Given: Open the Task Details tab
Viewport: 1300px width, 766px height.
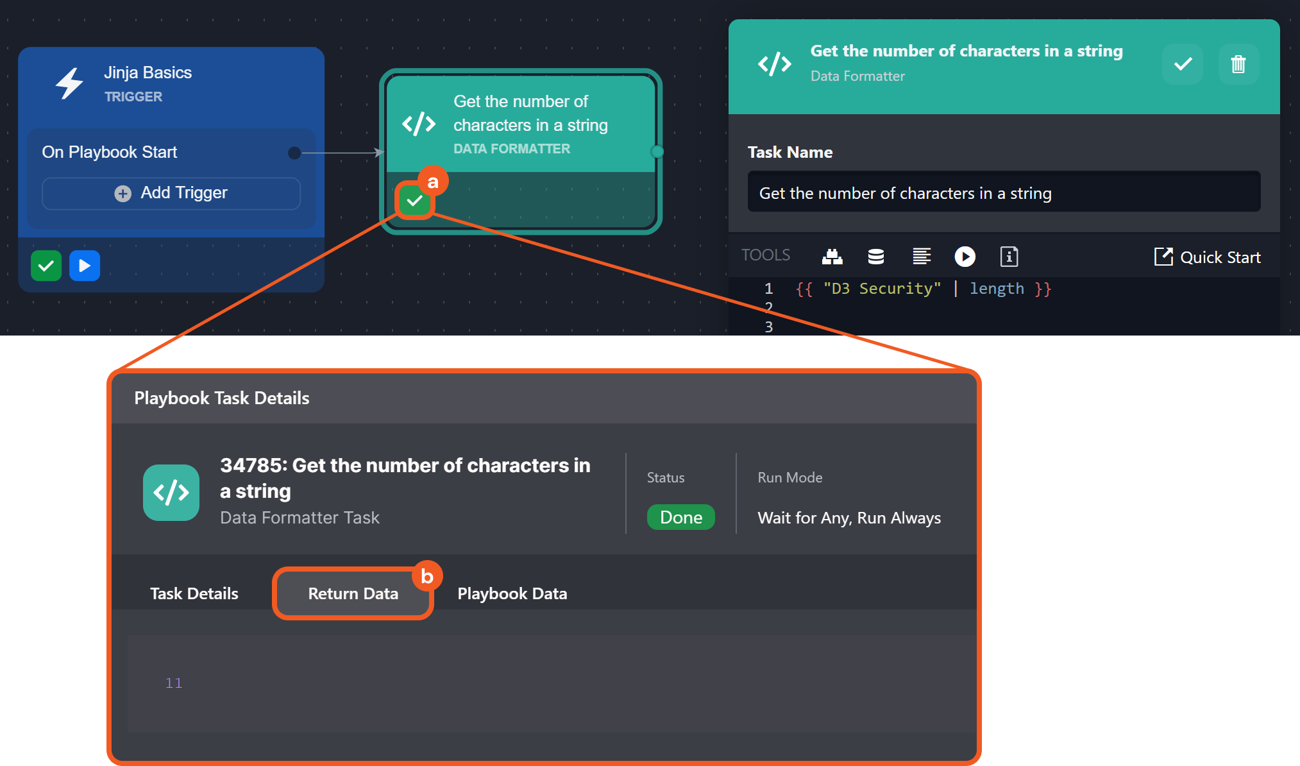Looking at the screenshot, I should [194, 593].
